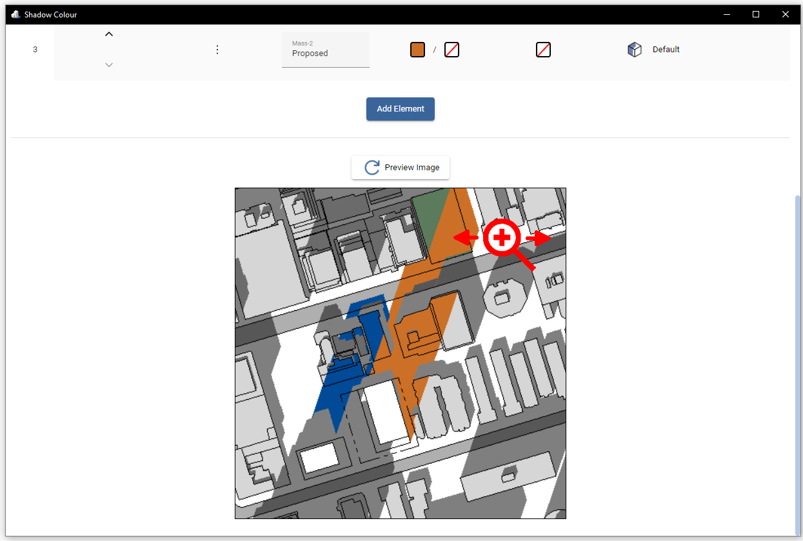Image resolution: width=803 pixels, height=541 pixels.
Task: Minimize the Shadow Colour window
Action: (x=726, y=14)
